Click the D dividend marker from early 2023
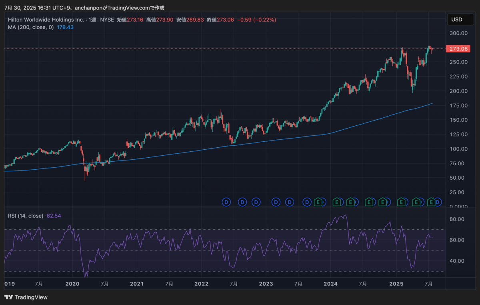 point(276,202)
